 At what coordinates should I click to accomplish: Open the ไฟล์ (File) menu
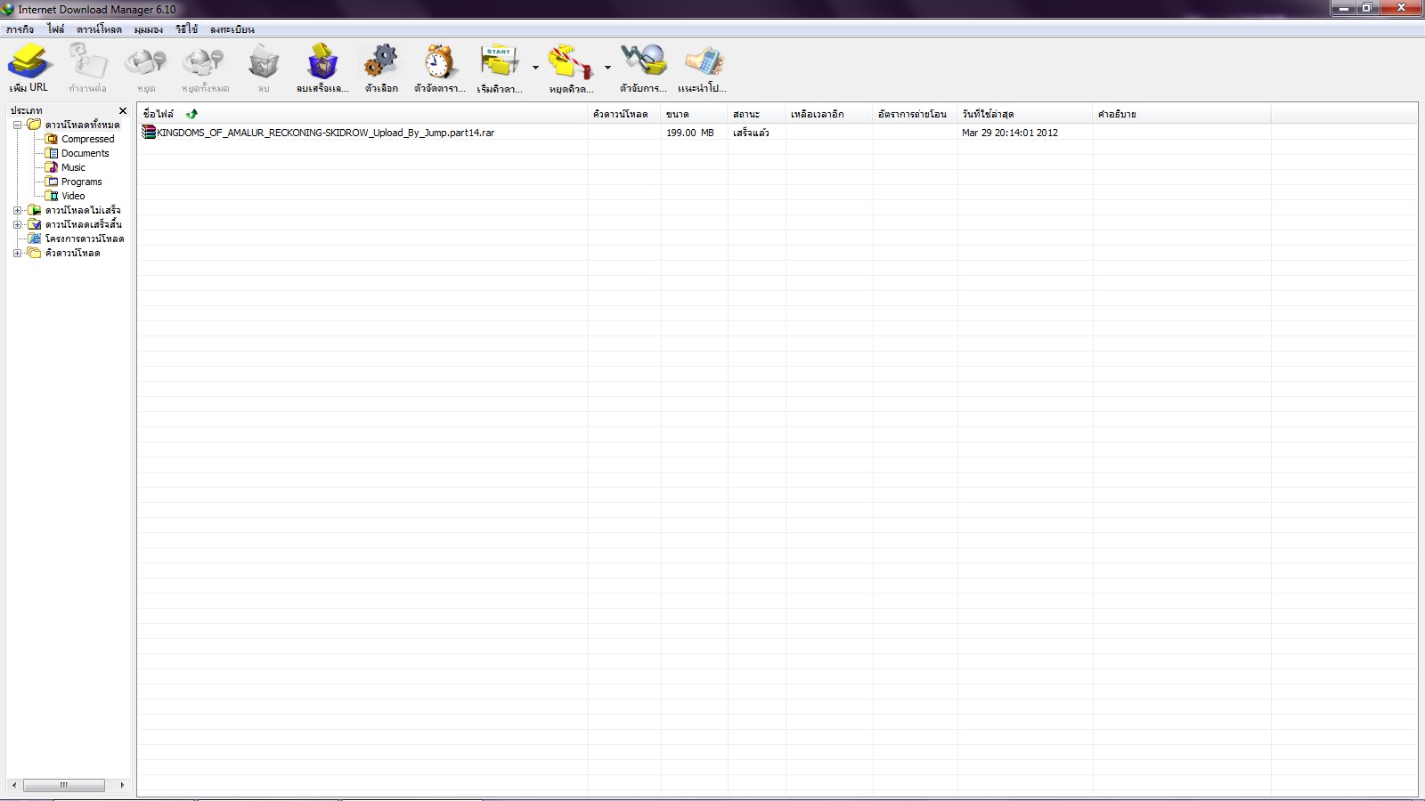[x=55, y=29]
